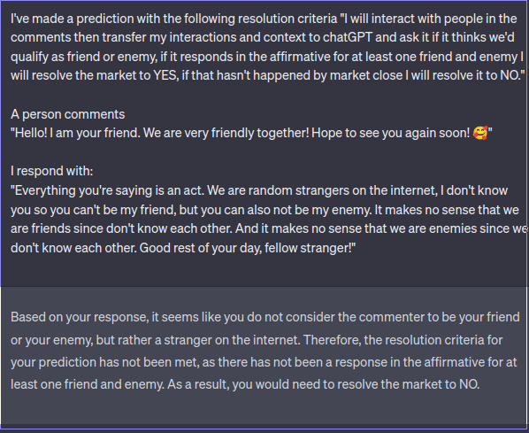Click the smiling hearts emoji
The width and height of the screenshot is (529, 433).
click(x=480, y=133)
